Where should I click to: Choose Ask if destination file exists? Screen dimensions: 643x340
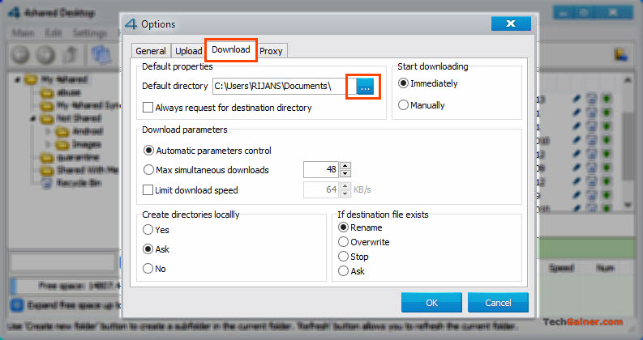[351, 270]
